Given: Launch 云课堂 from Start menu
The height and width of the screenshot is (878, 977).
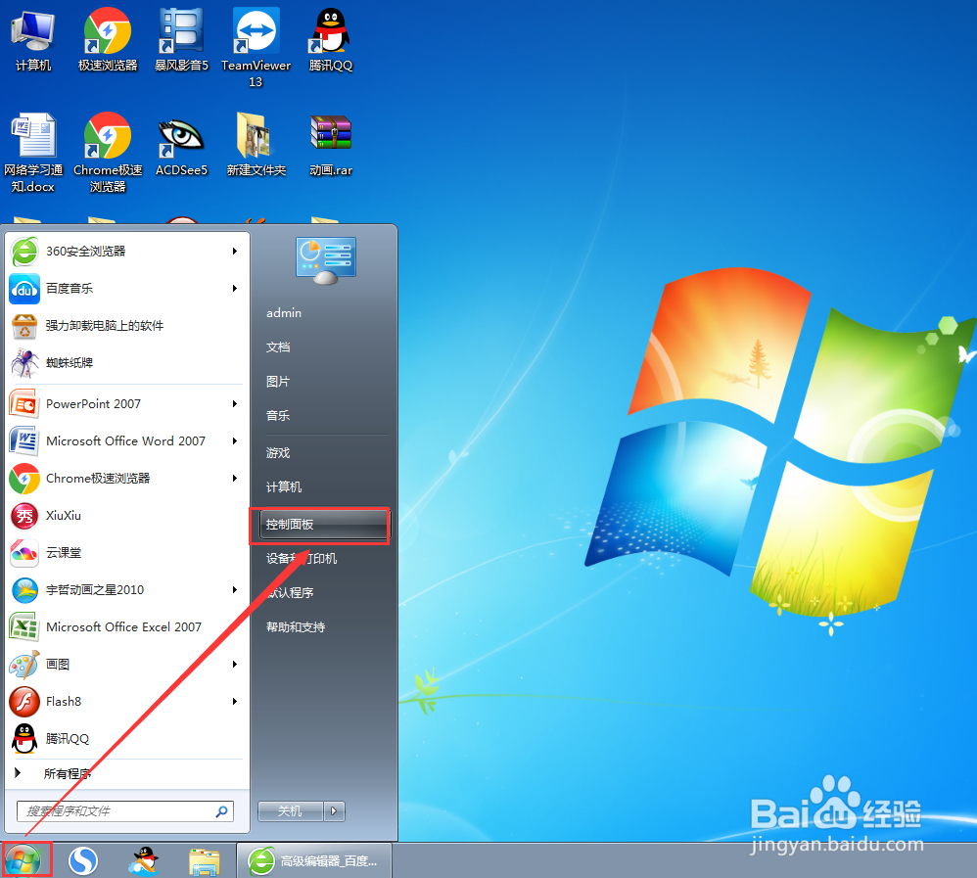Looking at the screenshot, I should point(124,553).
